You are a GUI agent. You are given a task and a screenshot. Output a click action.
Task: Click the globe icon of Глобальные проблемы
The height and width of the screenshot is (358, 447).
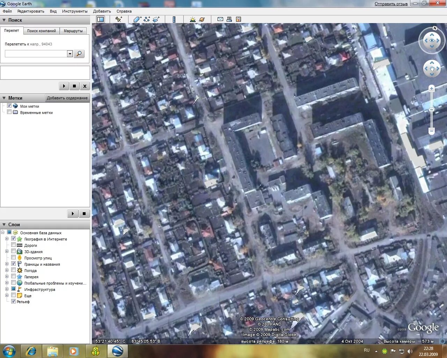point(20,283)
